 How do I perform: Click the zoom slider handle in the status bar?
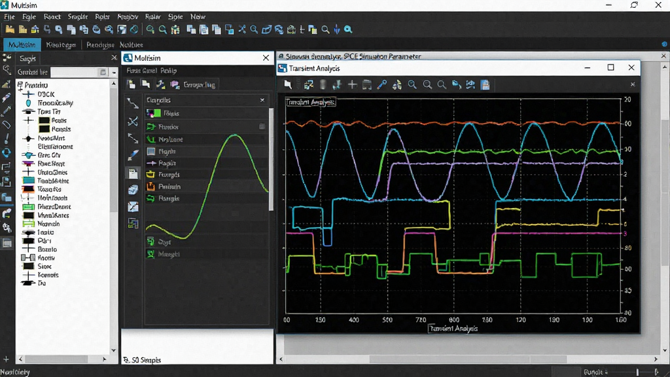[x=637, y=372]
